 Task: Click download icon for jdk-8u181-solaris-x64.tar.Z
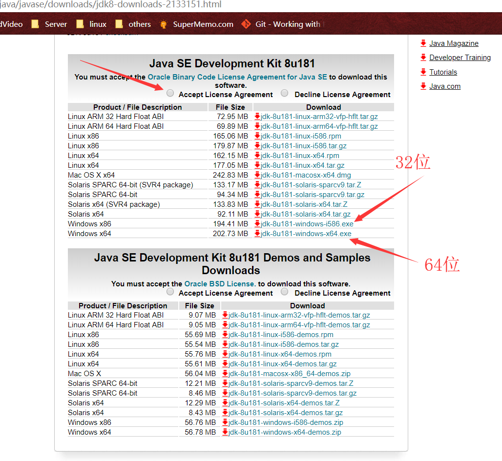[257, 204]
